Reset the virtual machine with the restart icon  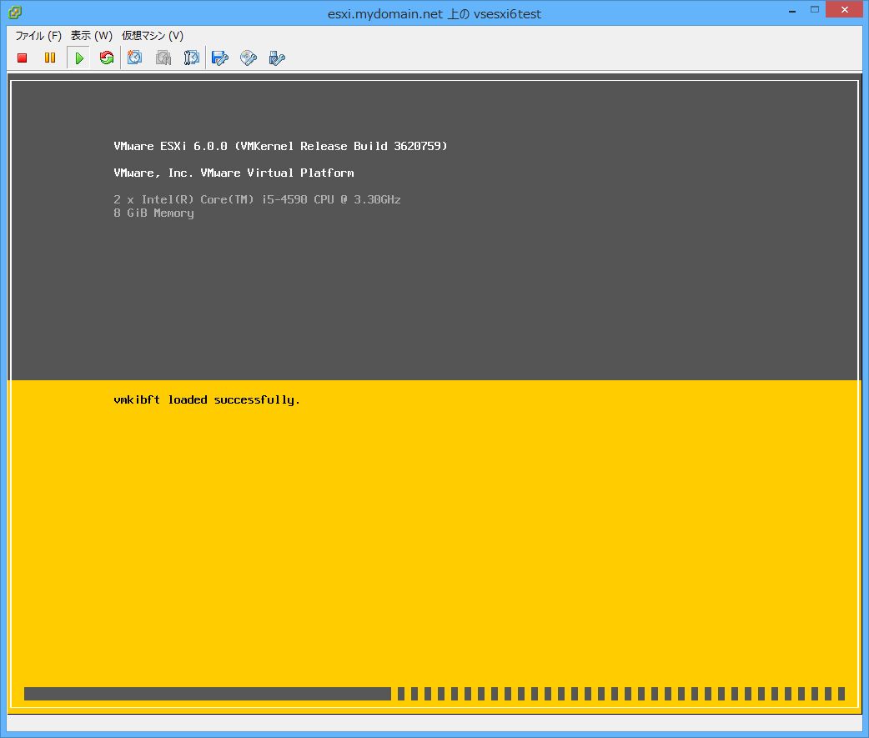point(107,58)
